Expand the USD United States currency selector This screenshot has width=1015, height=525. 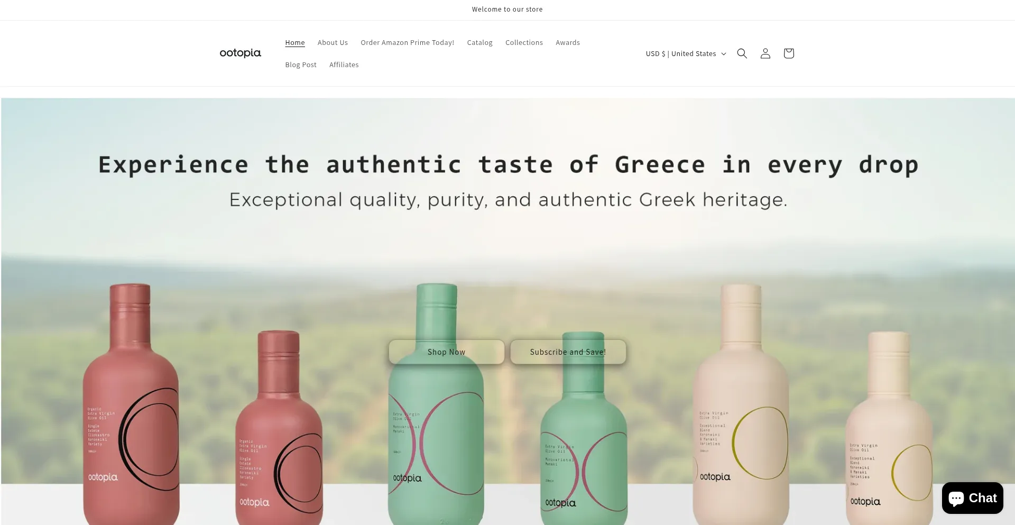(x=686, y=54)
